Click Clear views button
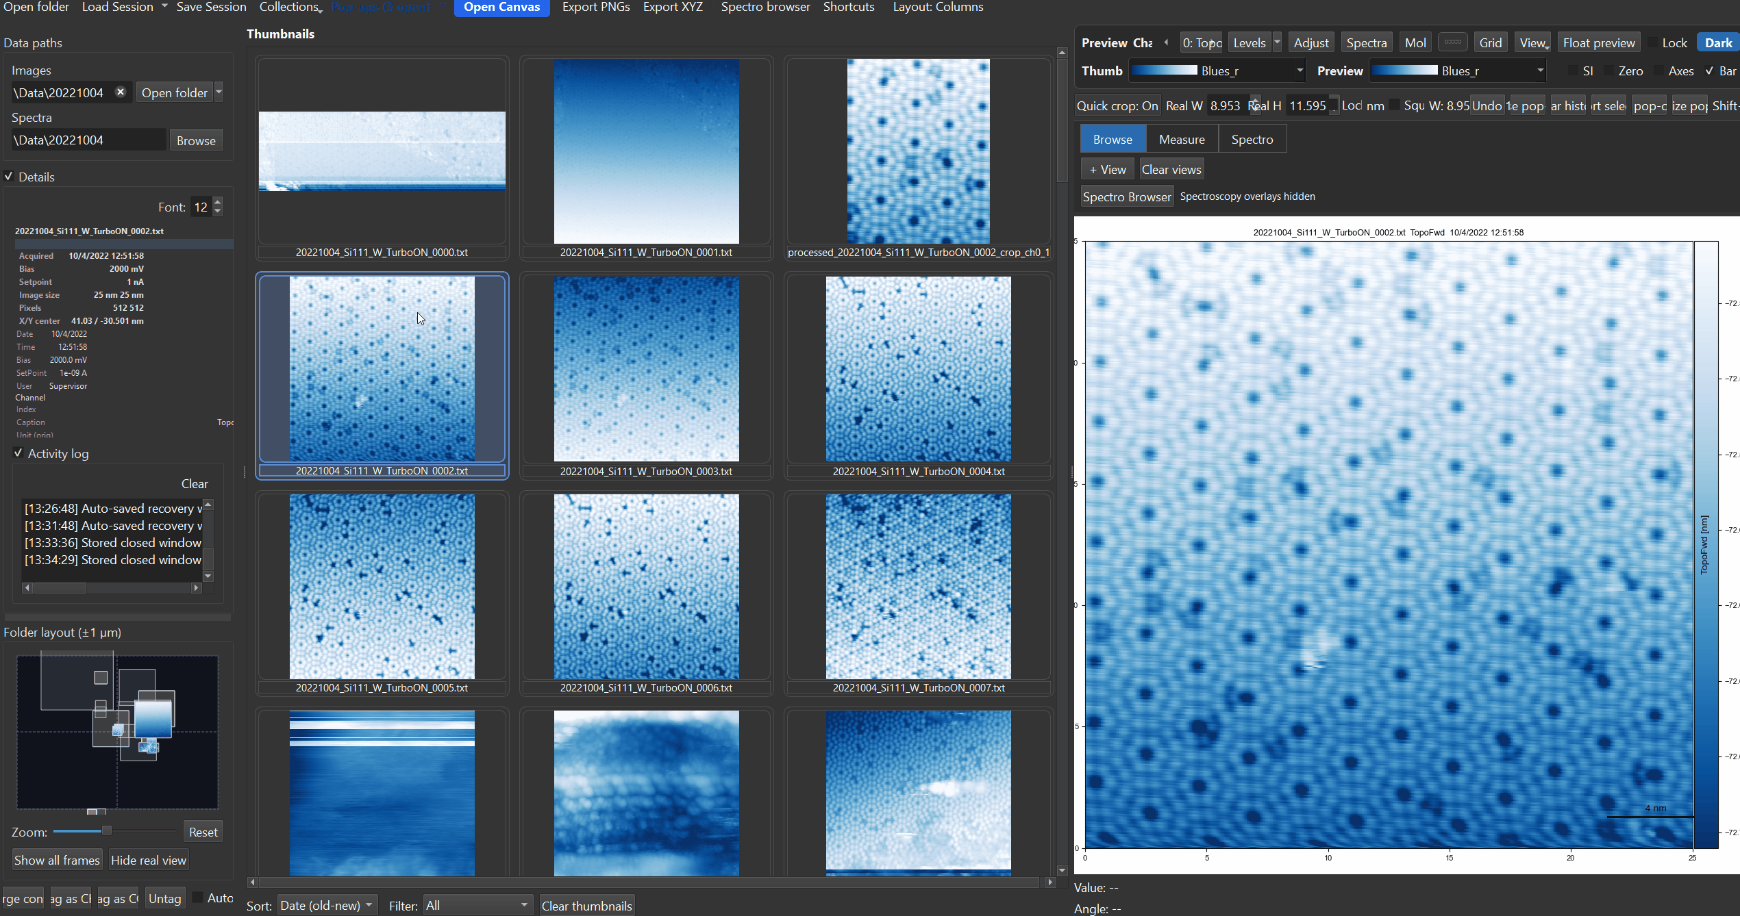Screen dimensions: 1740x916 coord(1171,168)
